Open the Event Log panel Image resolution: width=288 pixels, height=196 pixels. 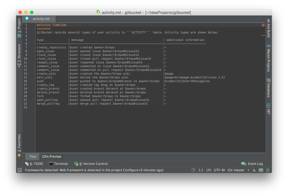coord(252,164)
